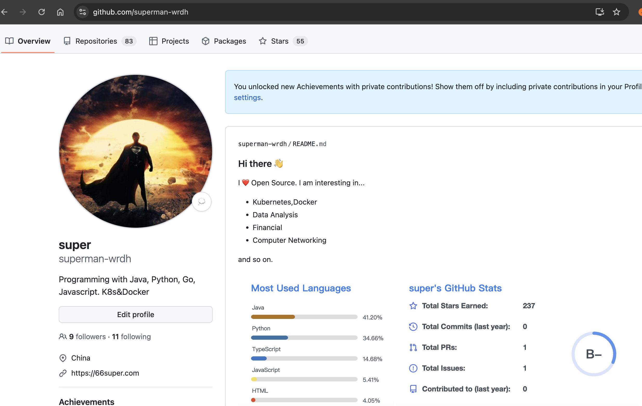Image resolution: width=642 pixels, height=406 pixels.
Task: Bookmark this page with the star icon
Action: tap(616, 12)
